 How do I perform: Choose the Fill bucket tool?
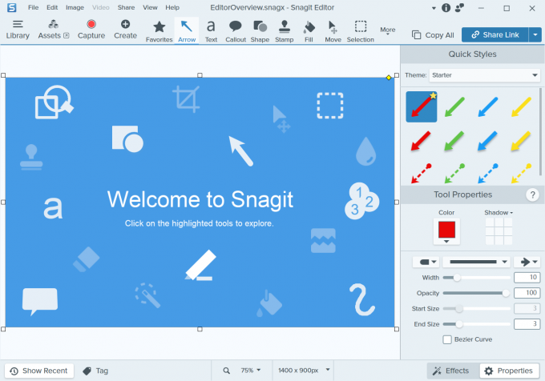point(309,30)
